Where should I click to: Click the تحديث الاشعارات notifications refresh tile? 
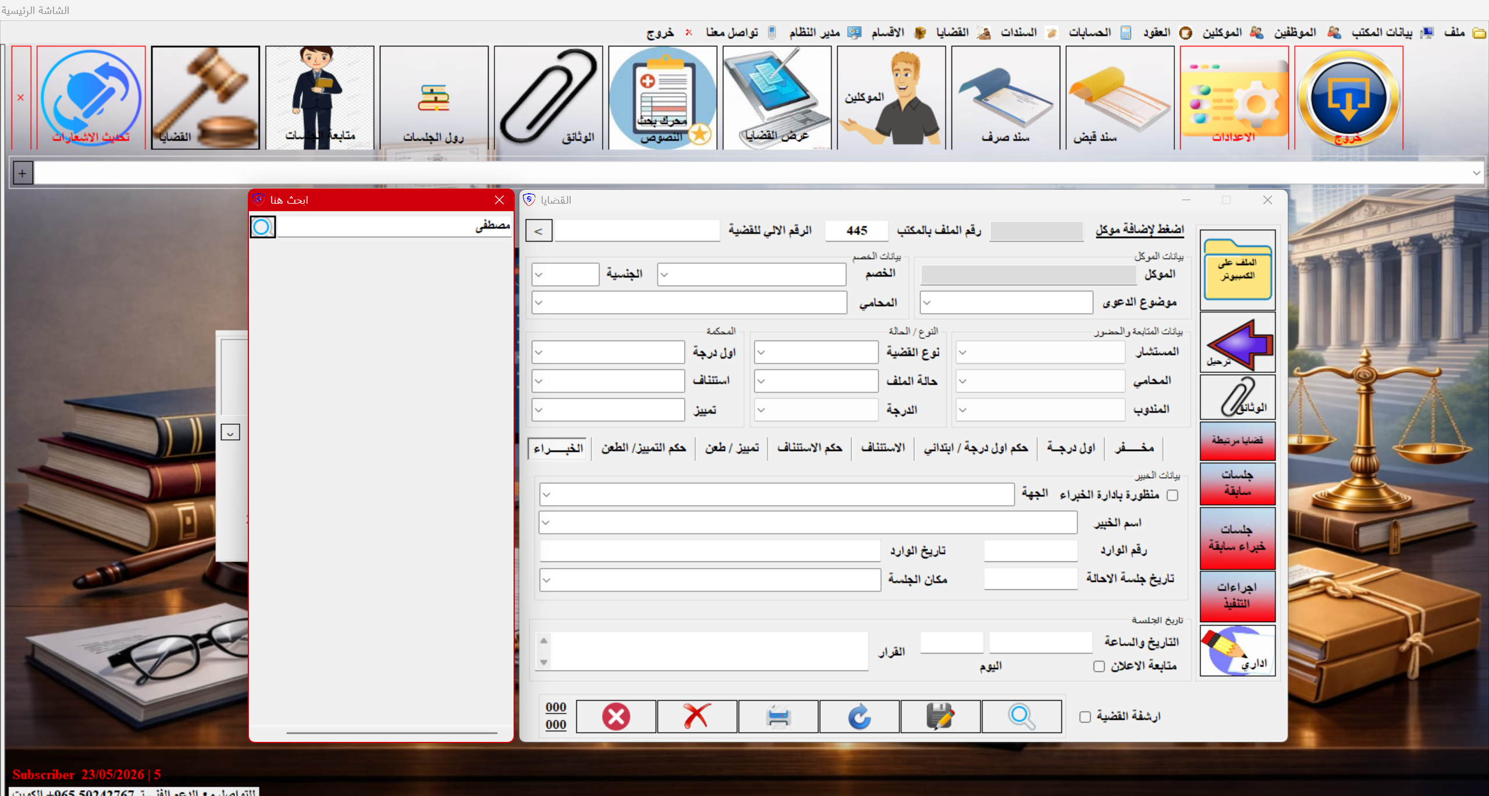click(91, 98)
